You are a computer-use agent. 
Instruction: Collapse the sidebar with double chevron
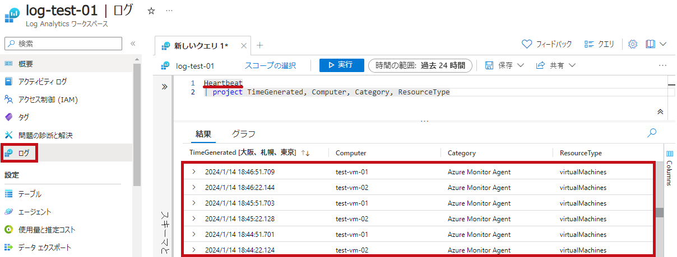133,43
